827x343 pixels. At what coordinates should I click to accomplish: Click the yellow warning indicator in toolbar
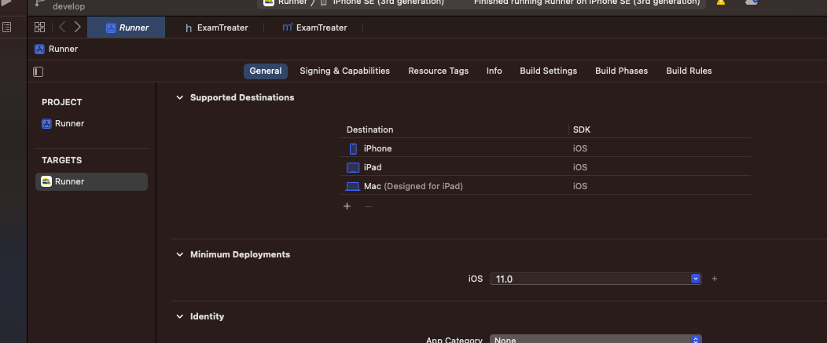point(720,2)
